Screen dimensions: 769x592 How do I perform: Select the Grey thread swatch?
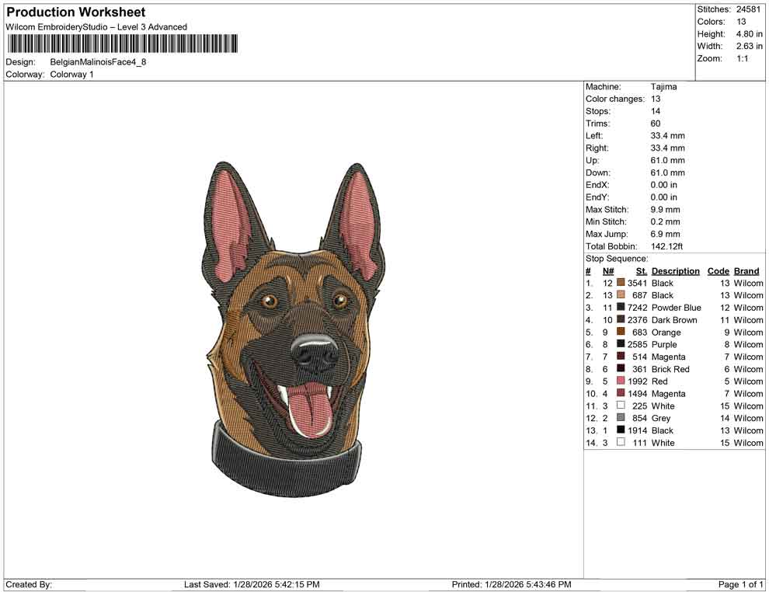click(x=620, y=418)
